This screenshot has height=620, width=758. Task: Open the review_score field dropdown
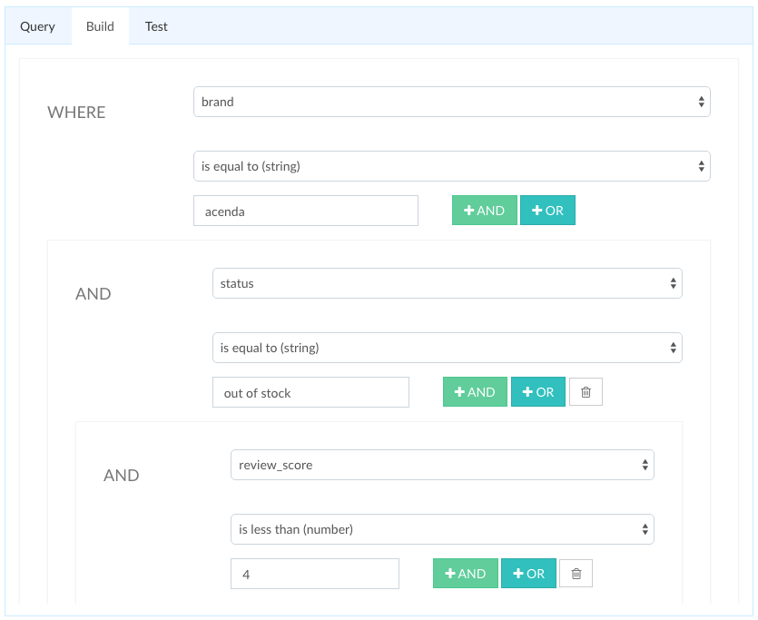pyautogui.click(x=442, y=465)
